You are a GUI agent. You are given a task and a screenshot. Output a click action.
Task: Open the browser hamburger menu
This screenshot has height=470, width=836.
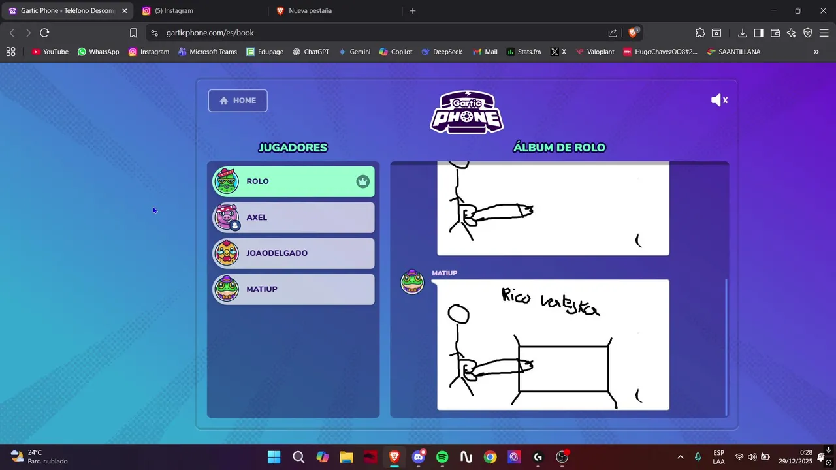tap(824, 33)
